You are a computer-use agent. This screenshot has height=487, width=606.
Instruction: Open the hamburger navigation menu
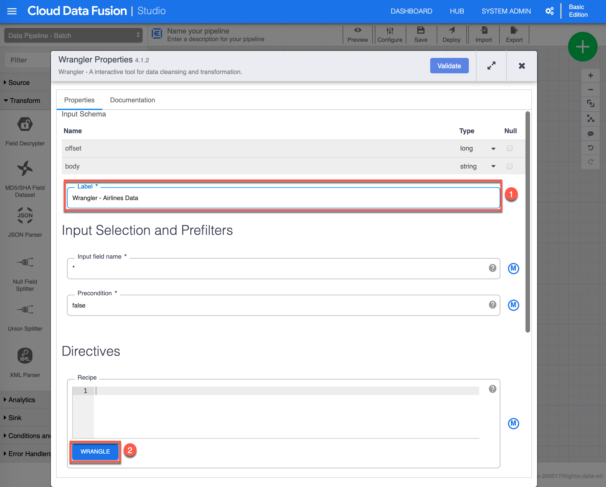[x=12, y=11]
